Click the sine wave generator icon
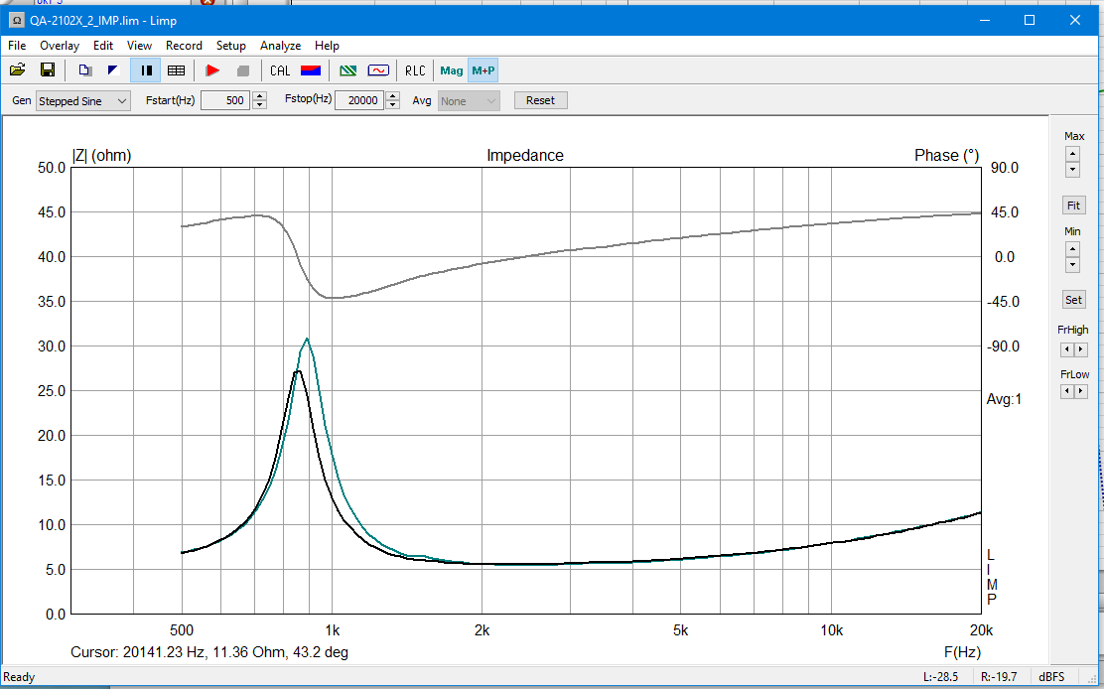The image size is (1104, 689). (x=378, y=69)
